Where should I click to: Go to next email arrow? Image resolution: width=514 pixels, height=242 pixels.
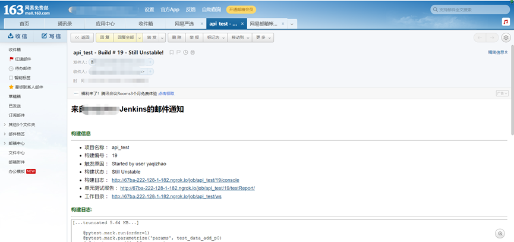[x=491, y=37]
